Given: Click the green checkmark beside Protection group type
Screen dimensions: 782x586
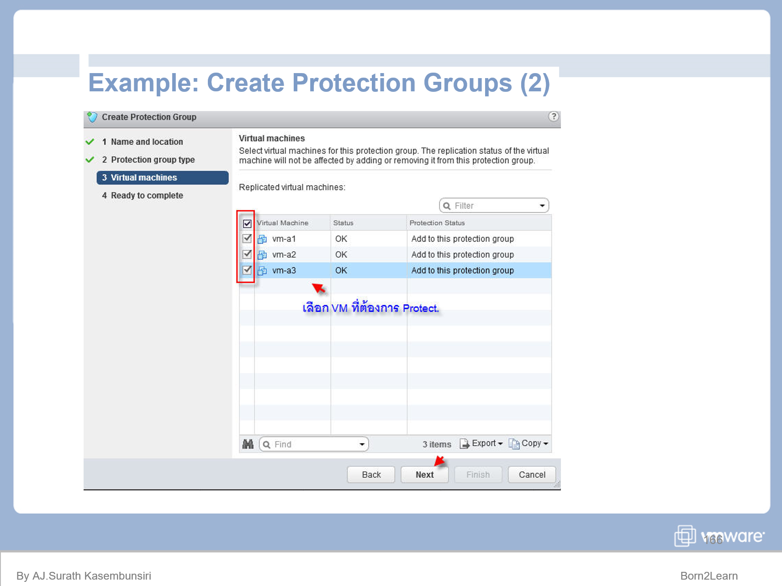Looking at the screenshot, I should (90, 159).
